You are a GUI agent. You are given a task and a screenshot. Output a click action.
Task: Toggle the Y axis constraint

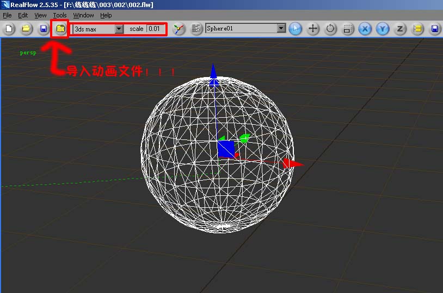[383, 29]
